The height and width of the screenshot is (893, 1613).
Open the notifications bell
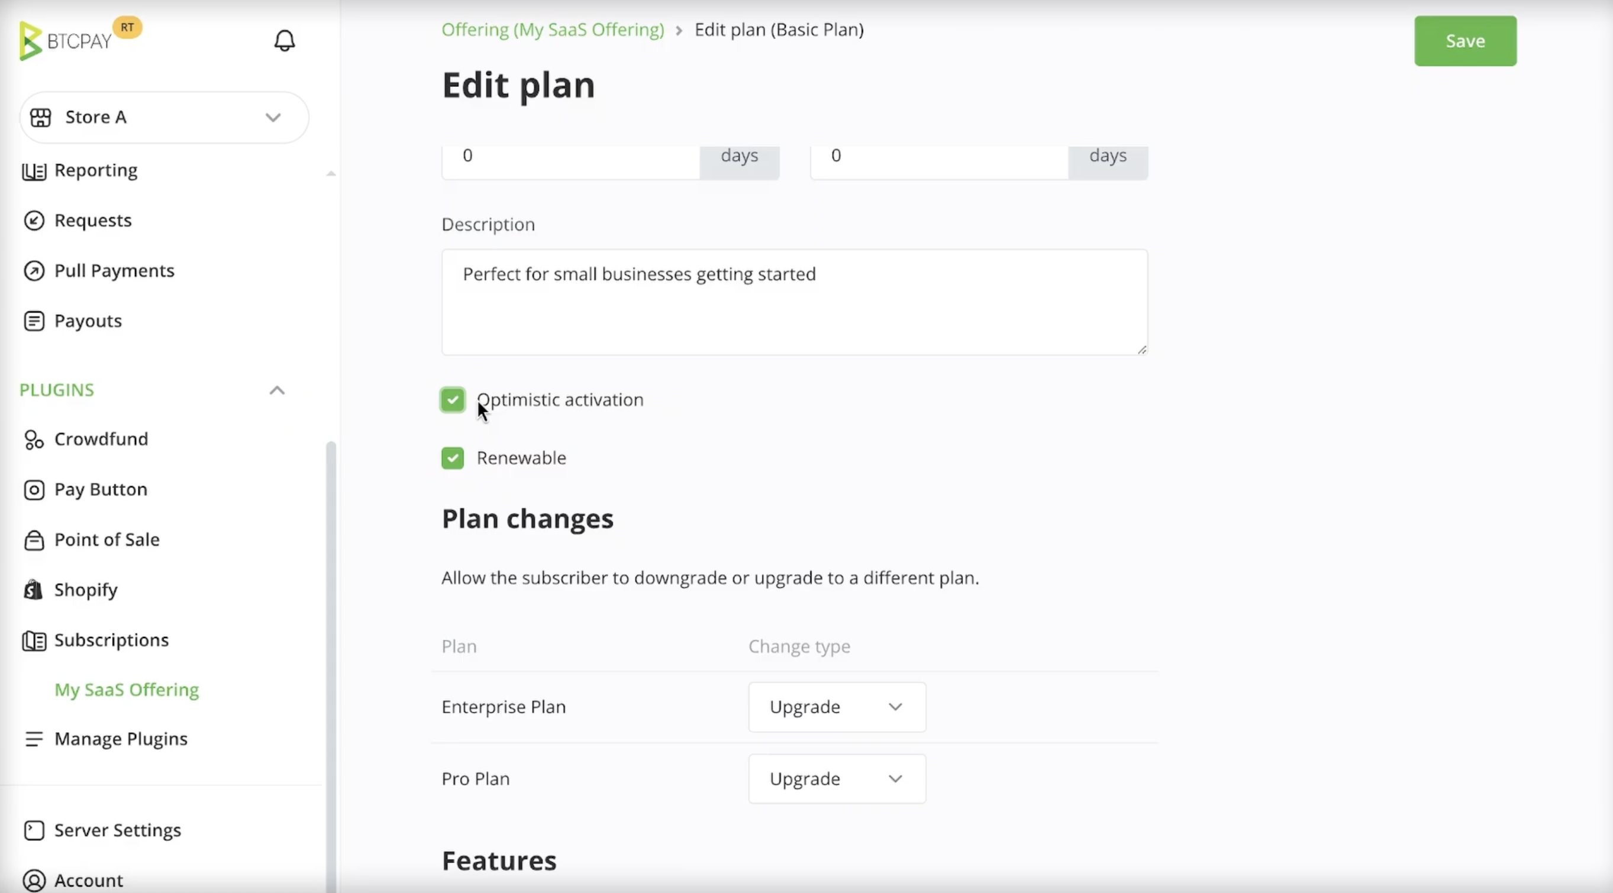pyautogui.click(x=284, y=40)
